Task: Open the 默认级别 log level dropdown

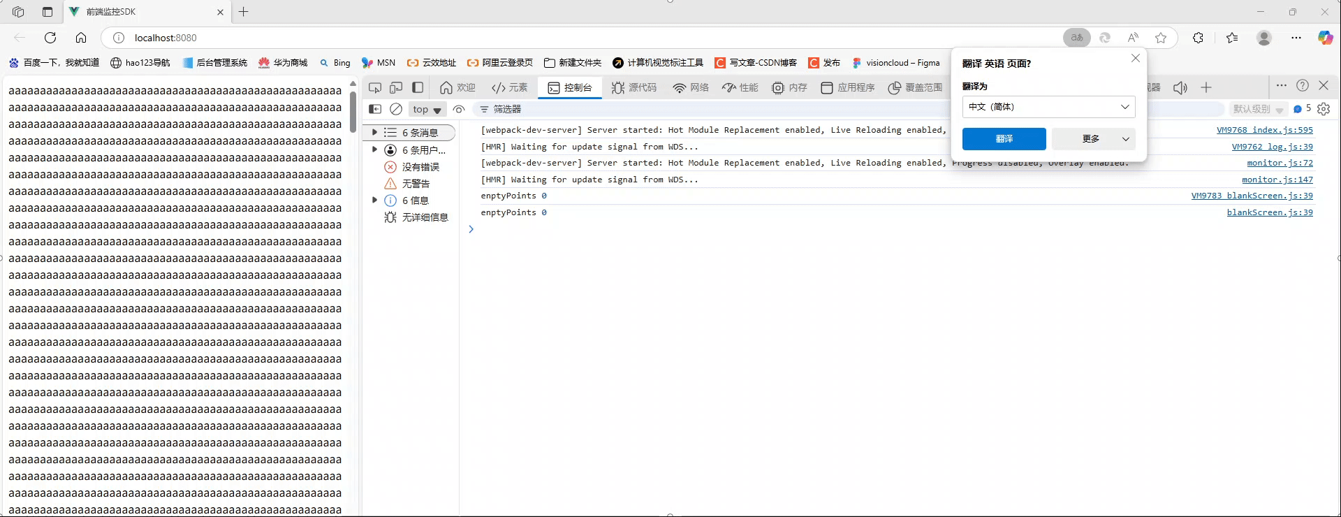Action: (1258, 109)
